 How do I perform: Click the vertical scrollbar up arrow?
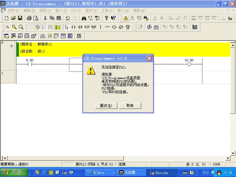pyautogui.click(x=233, y=45)
